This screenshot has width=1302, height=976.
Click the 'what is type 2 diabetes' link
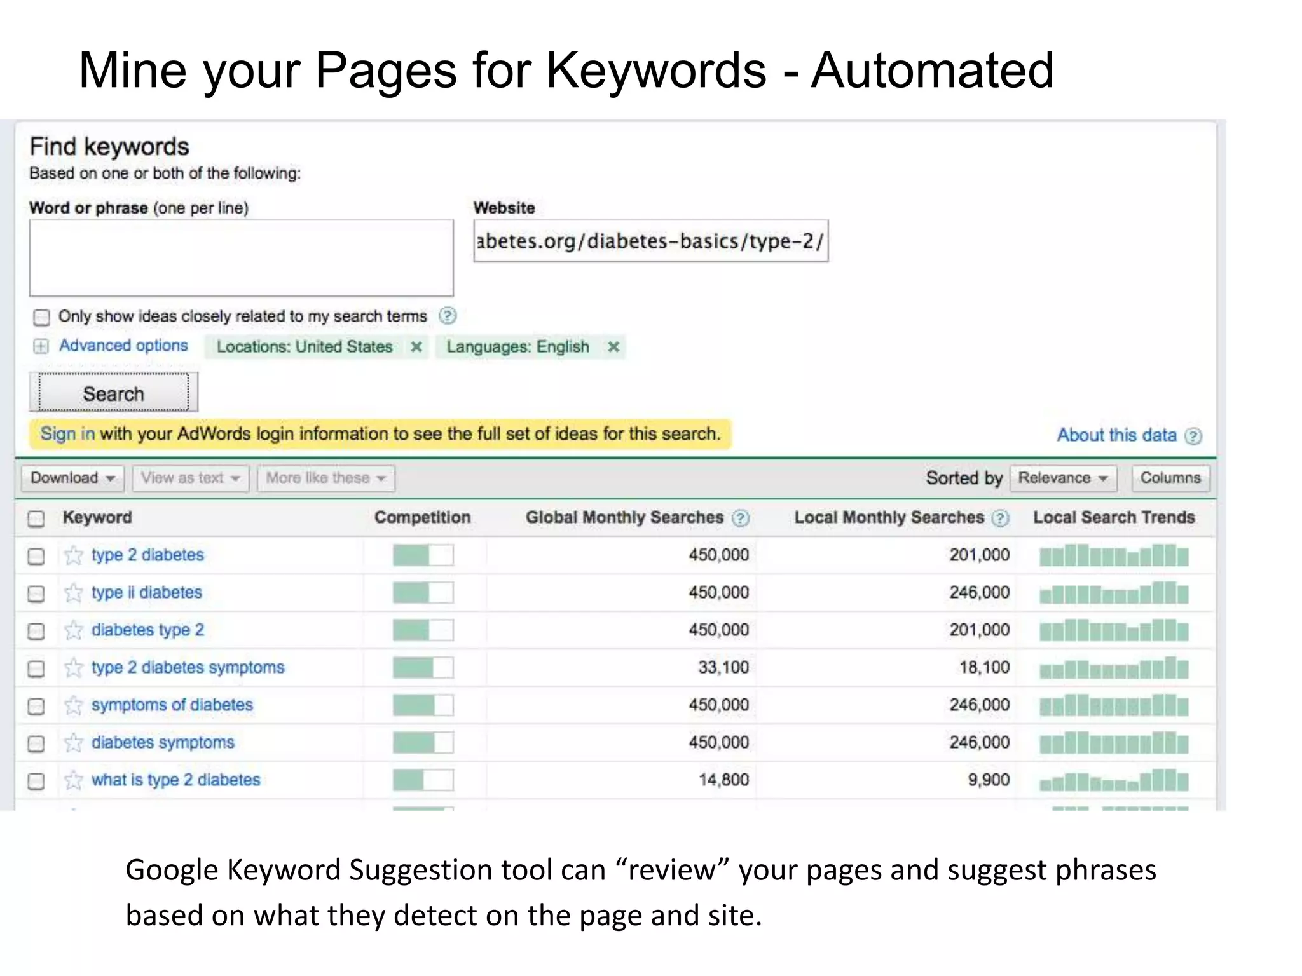click(x=175, y=780)
